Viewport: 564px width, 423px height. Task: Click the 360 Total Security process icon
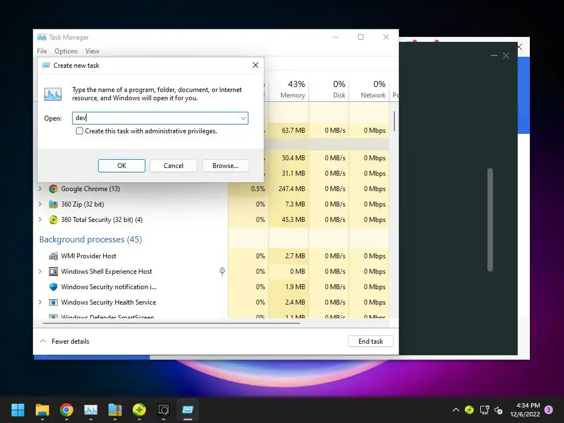(53, 220)
